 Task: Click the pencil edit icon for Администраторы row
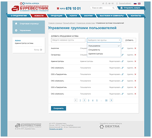[122, 61]
